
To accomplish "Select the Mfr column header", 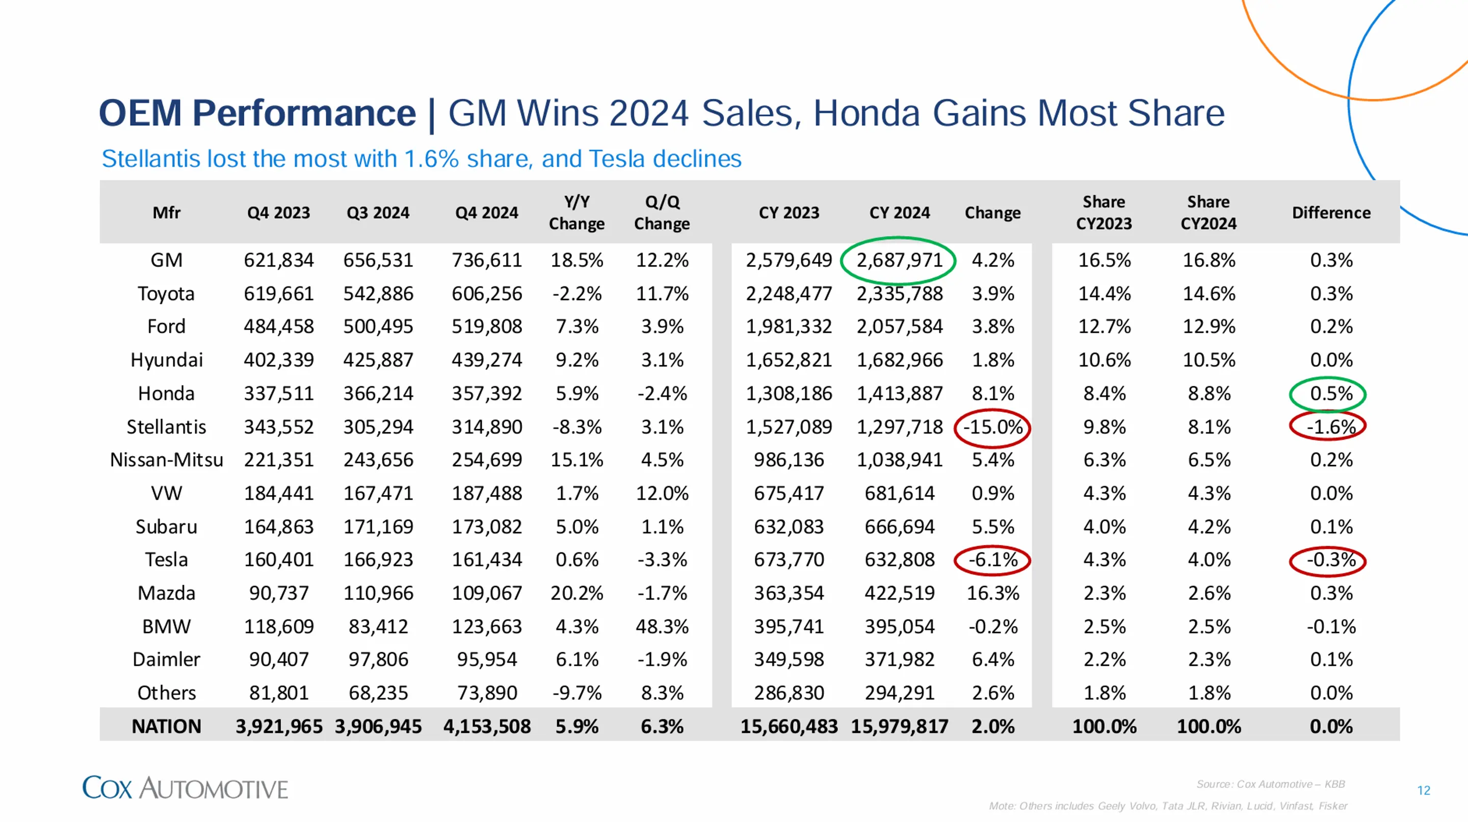I will click(166, 213).
